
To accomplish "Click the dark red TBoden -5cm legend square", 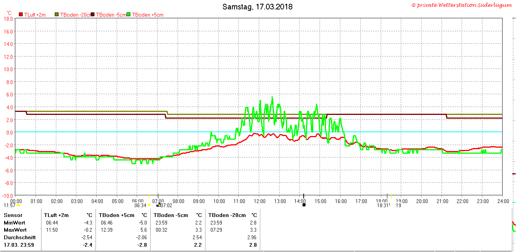I will pos(93,15).
